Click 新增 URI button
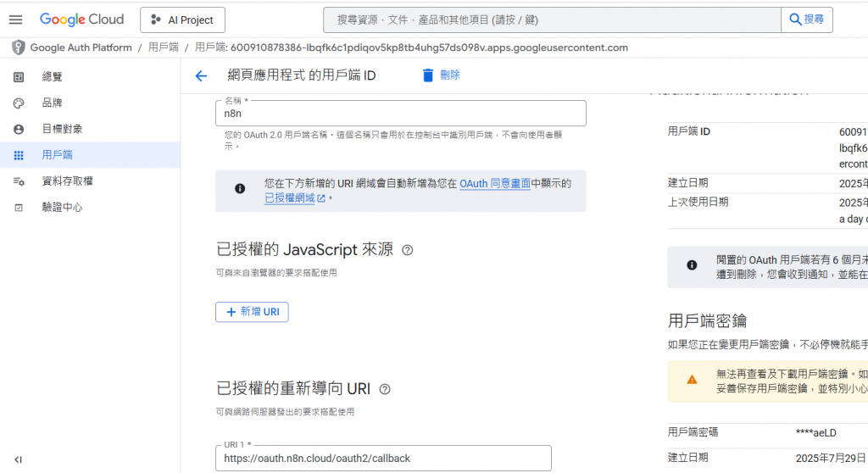This screenshot has height=473, width=868. point(252,312)
